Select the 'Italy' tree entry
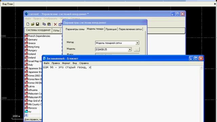Viewport: 217px width, 122px height. coord(31,65)
